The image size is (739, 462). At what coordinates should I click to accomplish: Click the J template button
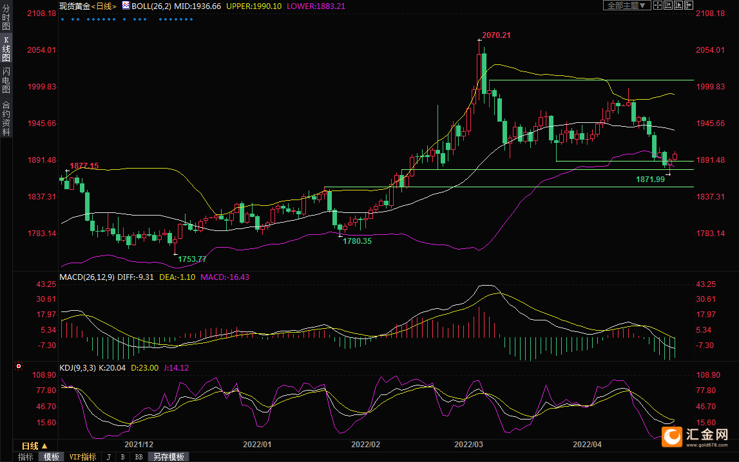click(109, 457)
